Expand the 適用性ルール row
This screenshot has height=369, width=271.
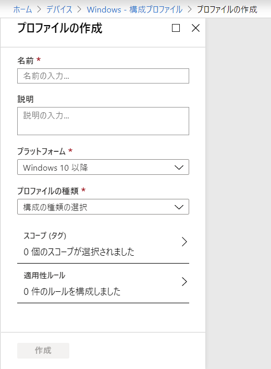click(103, 283)
